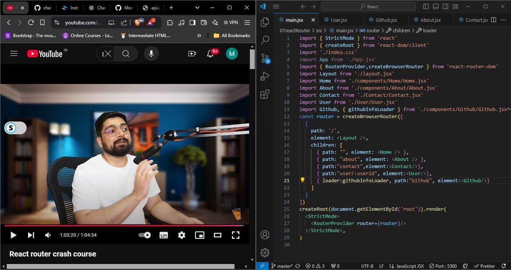
Task: Open the VS Code Search view
Action: click(x=265, y=40)
